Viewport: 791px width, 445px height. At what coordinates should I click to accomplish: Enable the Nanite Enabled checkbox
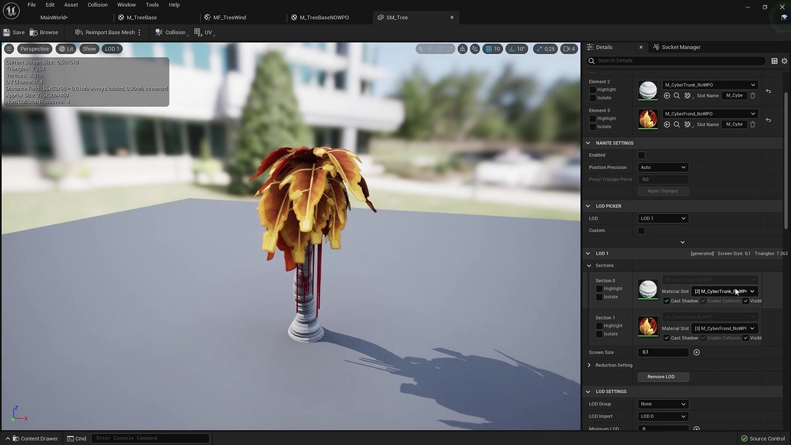[x=641, y=155]
